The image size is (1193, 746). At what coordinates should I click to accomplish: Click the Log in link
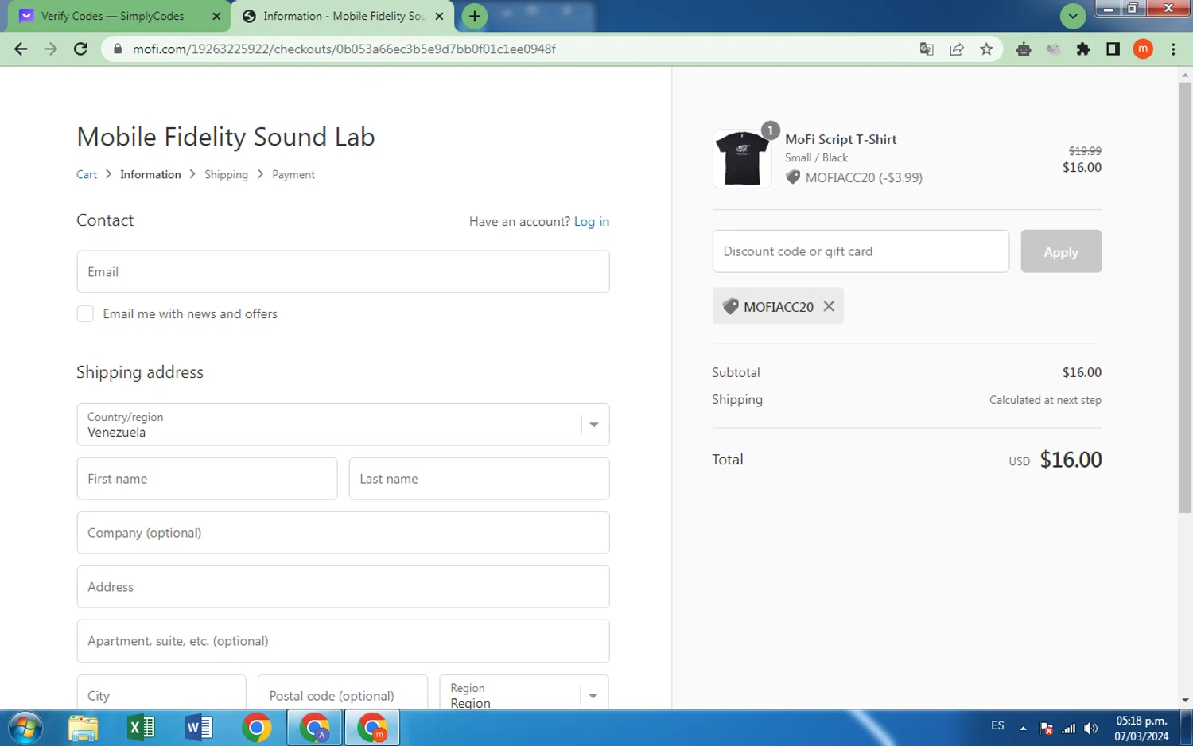[592, 222]
